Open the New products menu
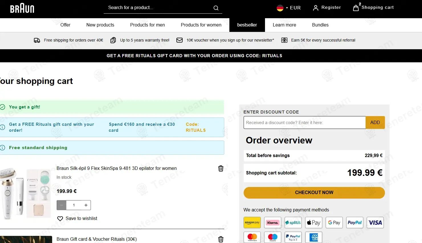The width and height of the screenshot is (422, 243). coord(100,25)
